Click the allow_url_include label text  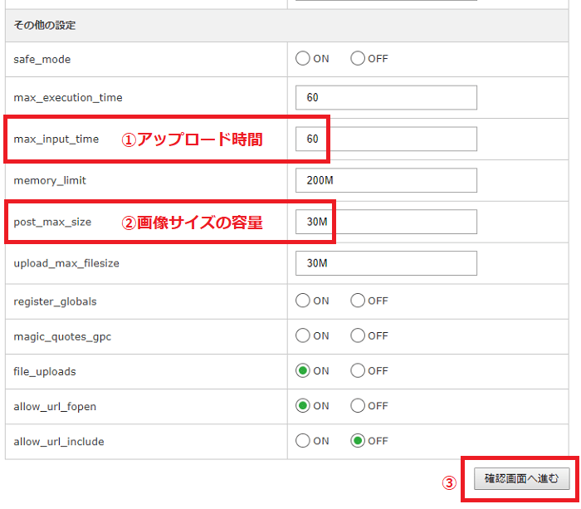[59, 442]
